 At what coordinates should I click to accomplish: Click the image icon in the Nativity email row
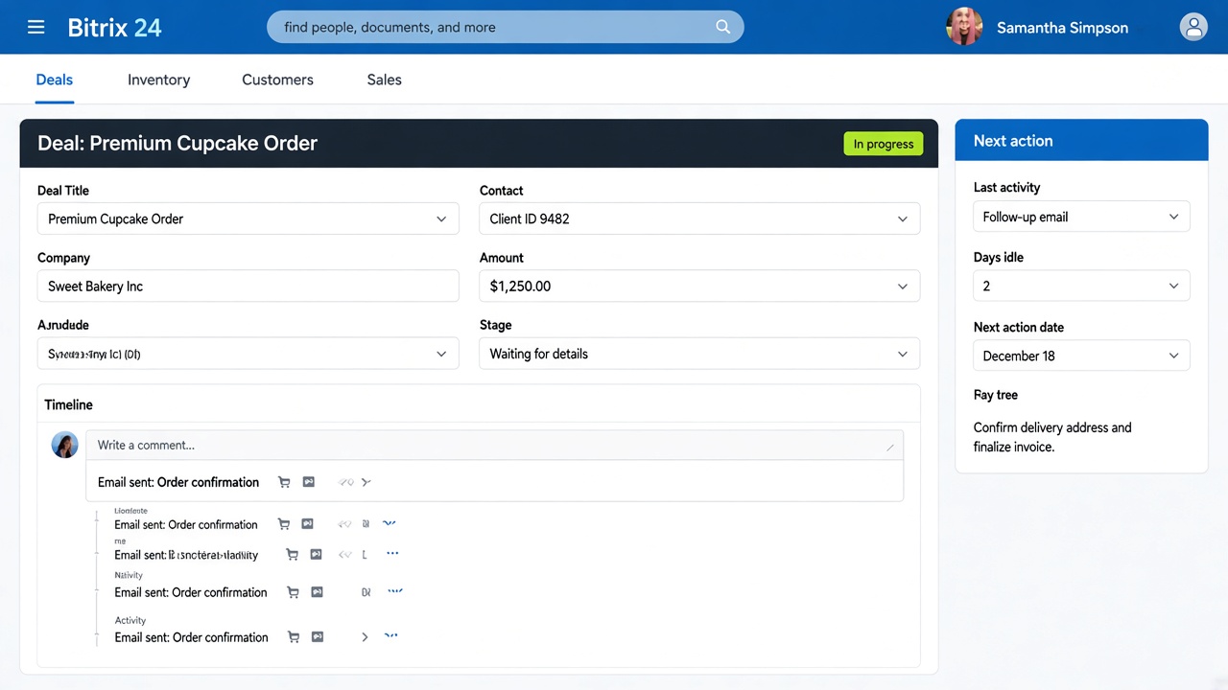(317, 592)
